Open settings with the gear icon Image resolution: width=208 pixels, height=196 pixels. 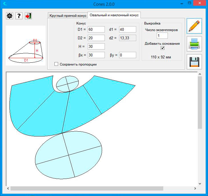pyautogui.click(x=10, y=16)
